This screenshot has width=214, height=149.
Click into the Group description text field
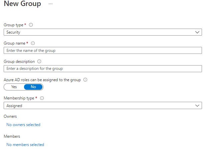point(103,69)
